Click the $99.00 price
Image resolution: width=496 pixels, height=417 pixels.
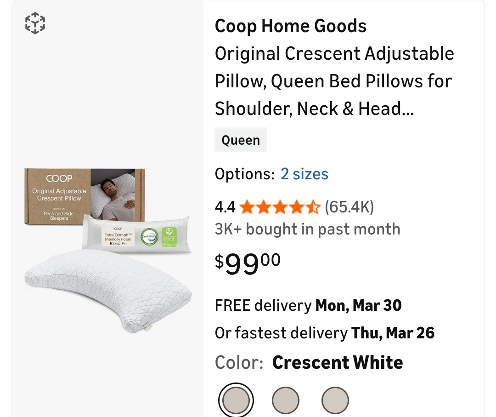(248, 263)
